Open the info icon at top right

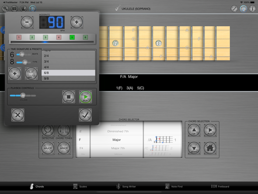coord(252,9)
